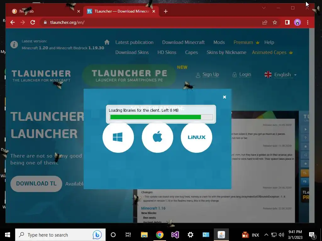The image size is (322, 241).
Task: Open Task View on the taskbar
Action: 128,235
